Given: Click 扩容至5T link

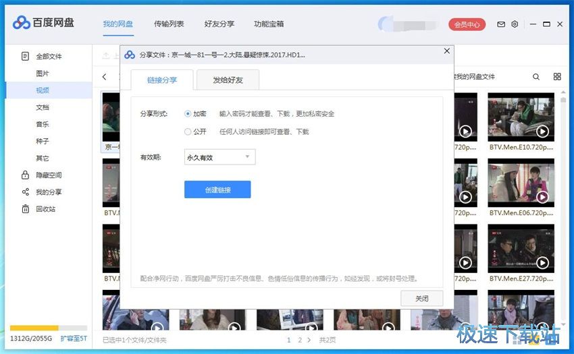Looking at the screenshot, I should [74, 338].
